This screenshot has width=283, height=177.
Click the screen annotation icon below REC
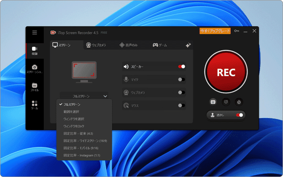point(226,102)
